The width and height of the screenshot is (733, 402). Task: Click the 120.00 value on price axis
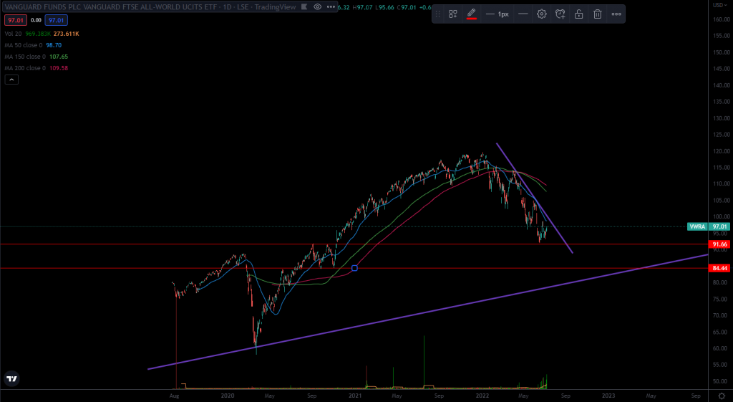click(x=722, y=151)
